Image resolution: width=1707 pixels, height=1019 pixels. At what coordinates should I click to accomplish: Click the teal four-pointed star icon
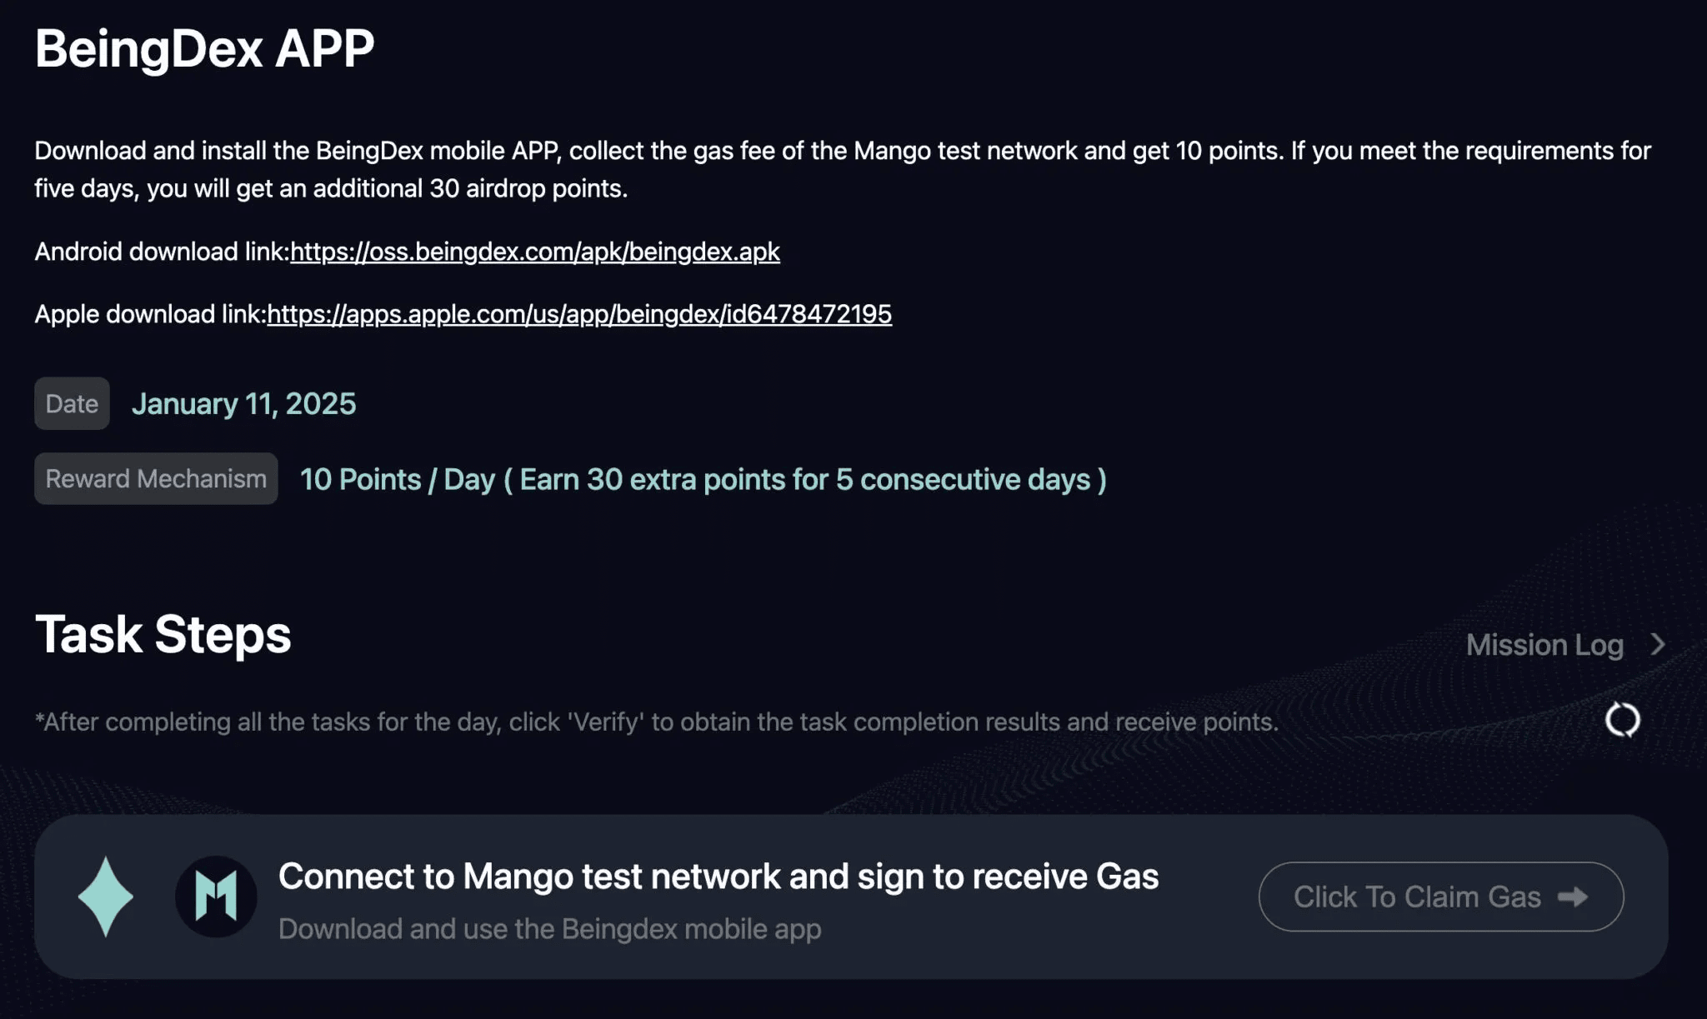tap(106, 897)
